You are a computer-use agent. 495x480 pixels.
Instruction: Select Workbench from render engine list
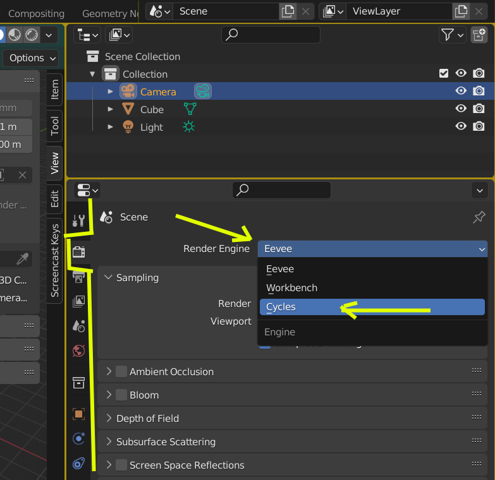[x=372, y=287]
